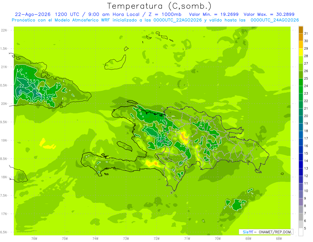Screen dimensions: 313x242
Task: Click the longitude label '70W'
Action: 218,239
